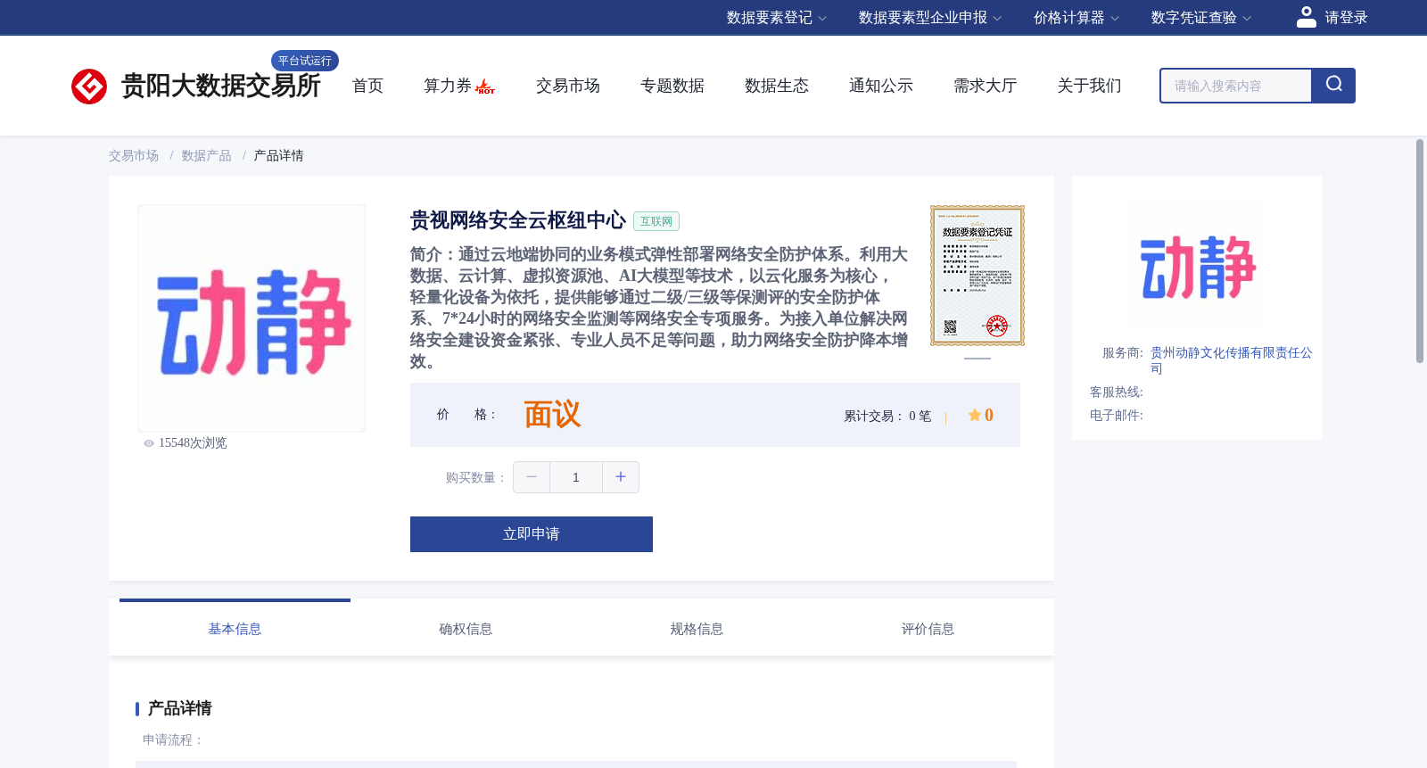The height and width of the screenshot is (768, 1427).
Task: Expand the 数据要素型企业申报 dropdown
Action: tap(930, 18)
